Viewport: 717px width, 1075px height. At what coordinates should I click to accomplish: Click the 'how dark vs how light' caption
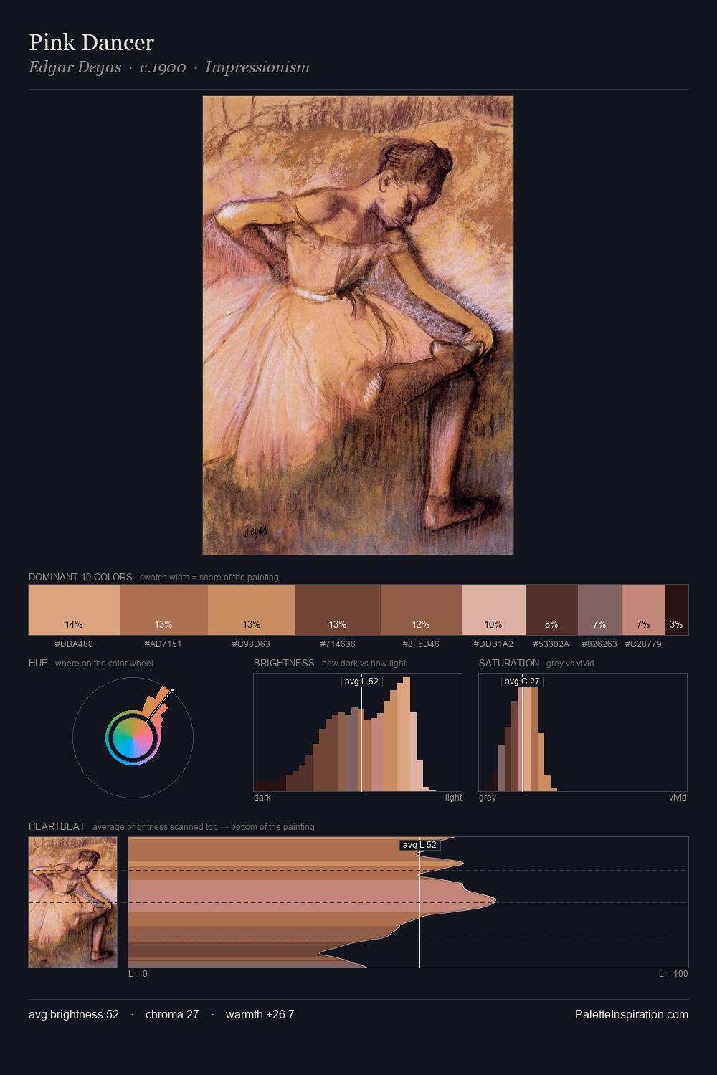pos(364,664)
